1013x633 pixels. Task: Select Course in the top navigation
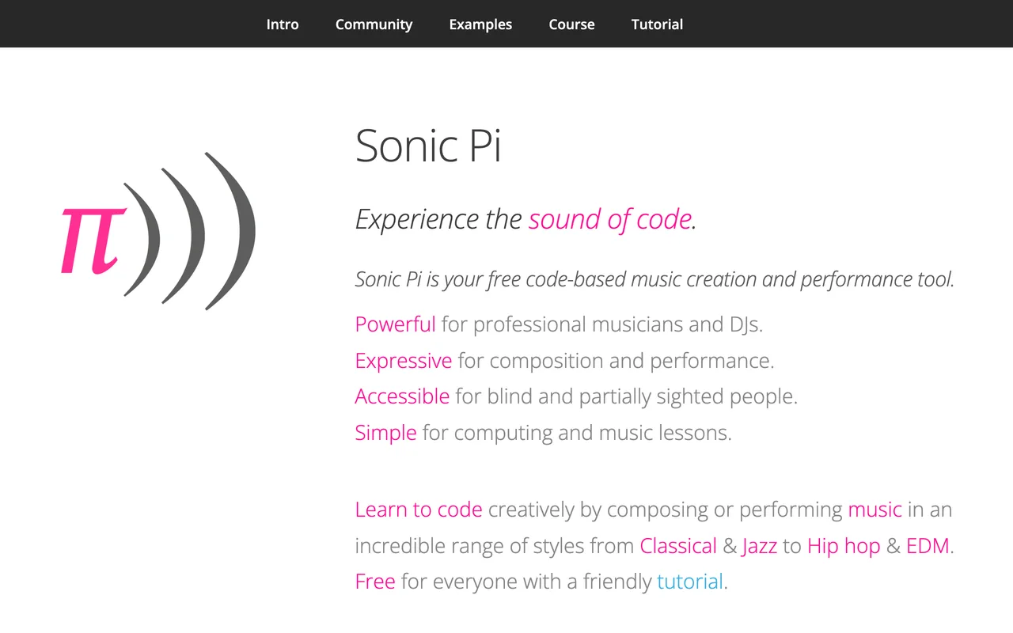click(571, 25)
